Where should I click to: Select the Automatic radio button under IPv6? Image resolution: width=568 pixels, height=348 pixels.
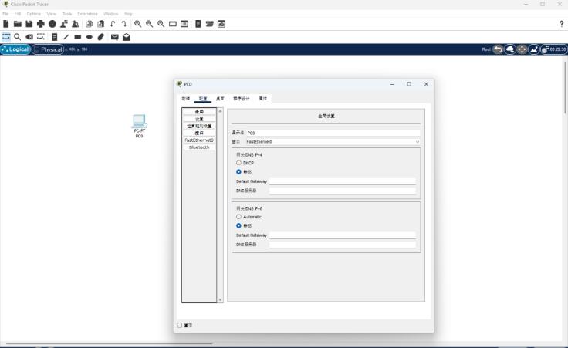(238, 217)
